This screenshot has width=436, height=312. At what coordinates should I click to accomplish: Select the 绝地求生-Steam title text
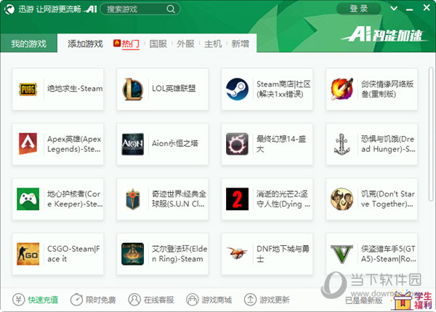point(75,89)
